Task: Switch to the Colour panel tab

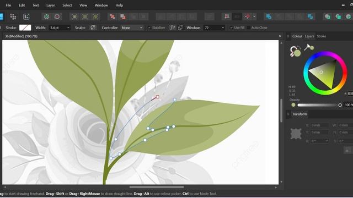Action: pyautogui.click(x=297, y=36)
